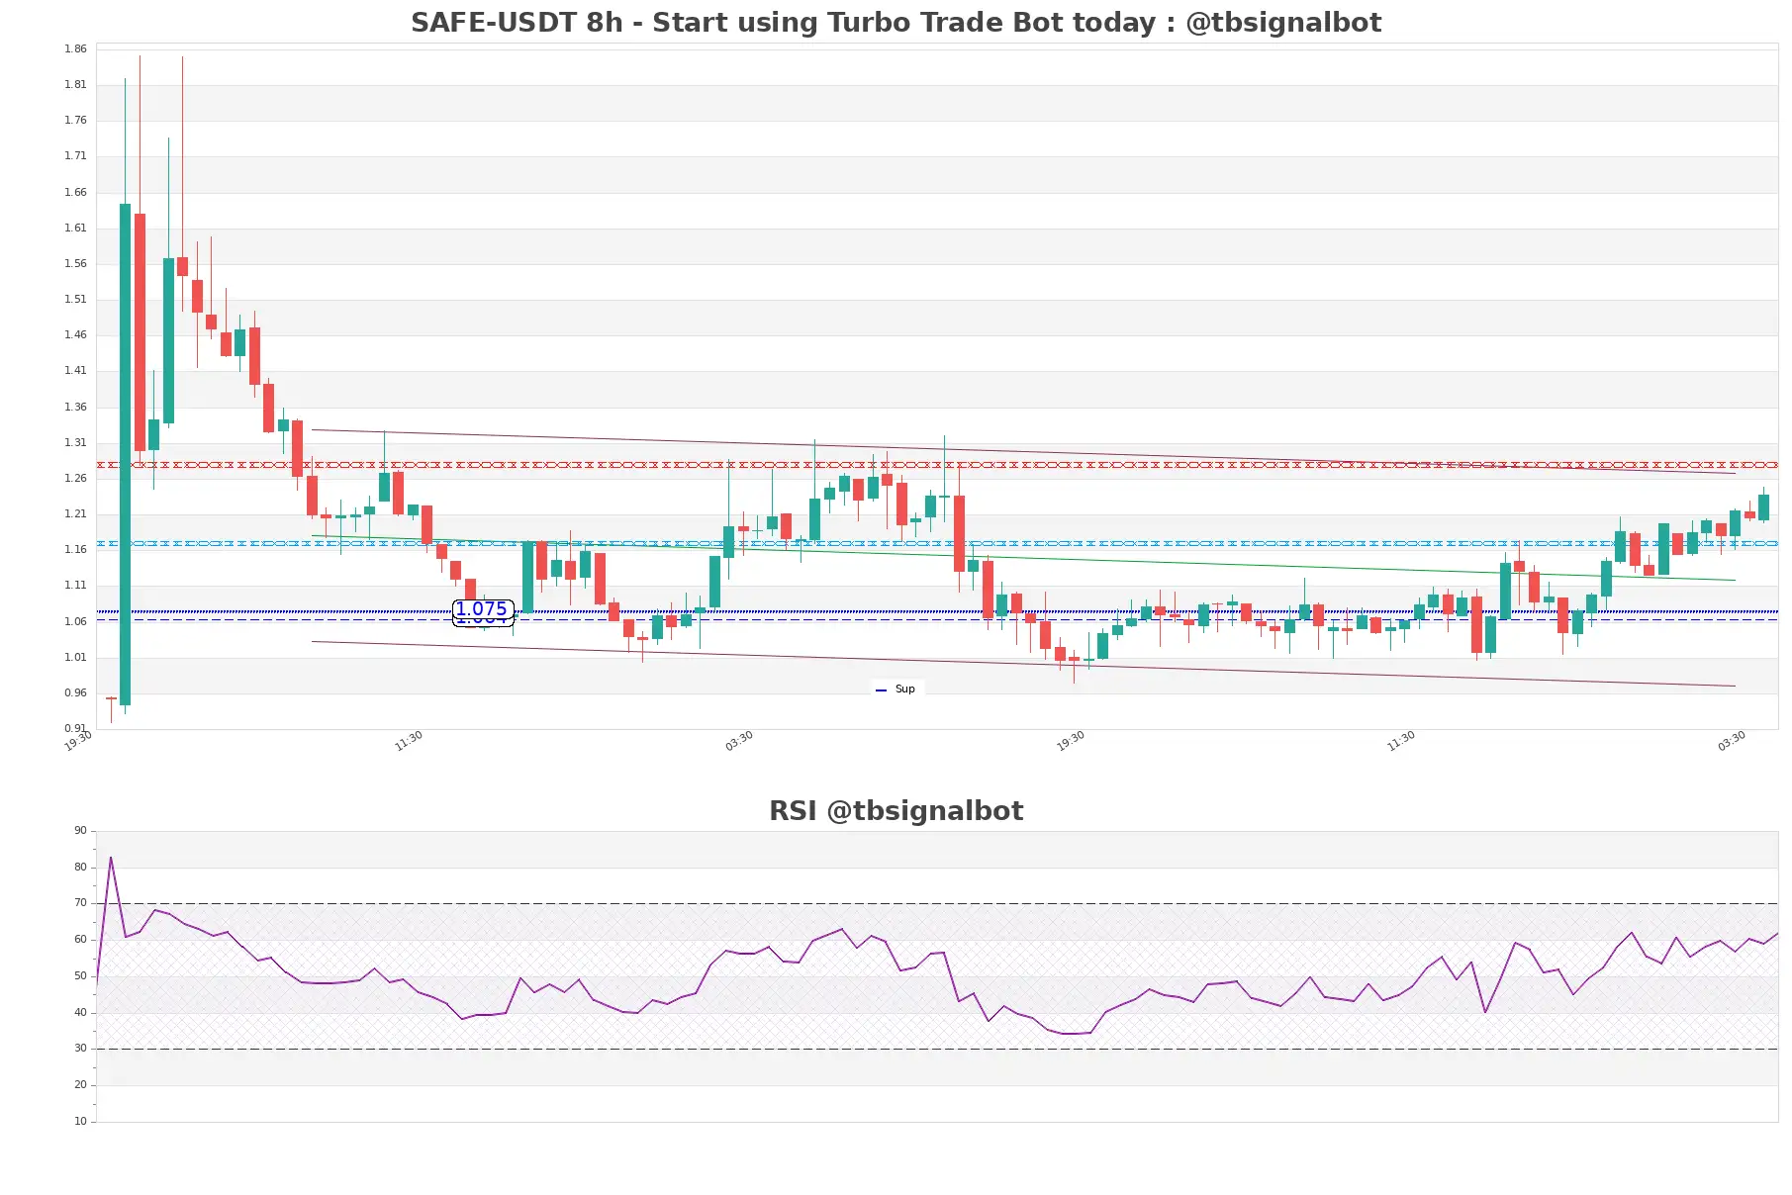Click the 1.075 support price label
The height and width of the screenshot is (1195, 1792).
482,609
